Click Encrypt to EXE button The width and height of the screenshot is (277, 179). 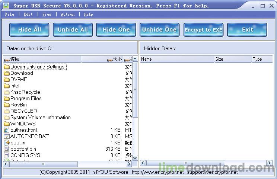point(203,30)
